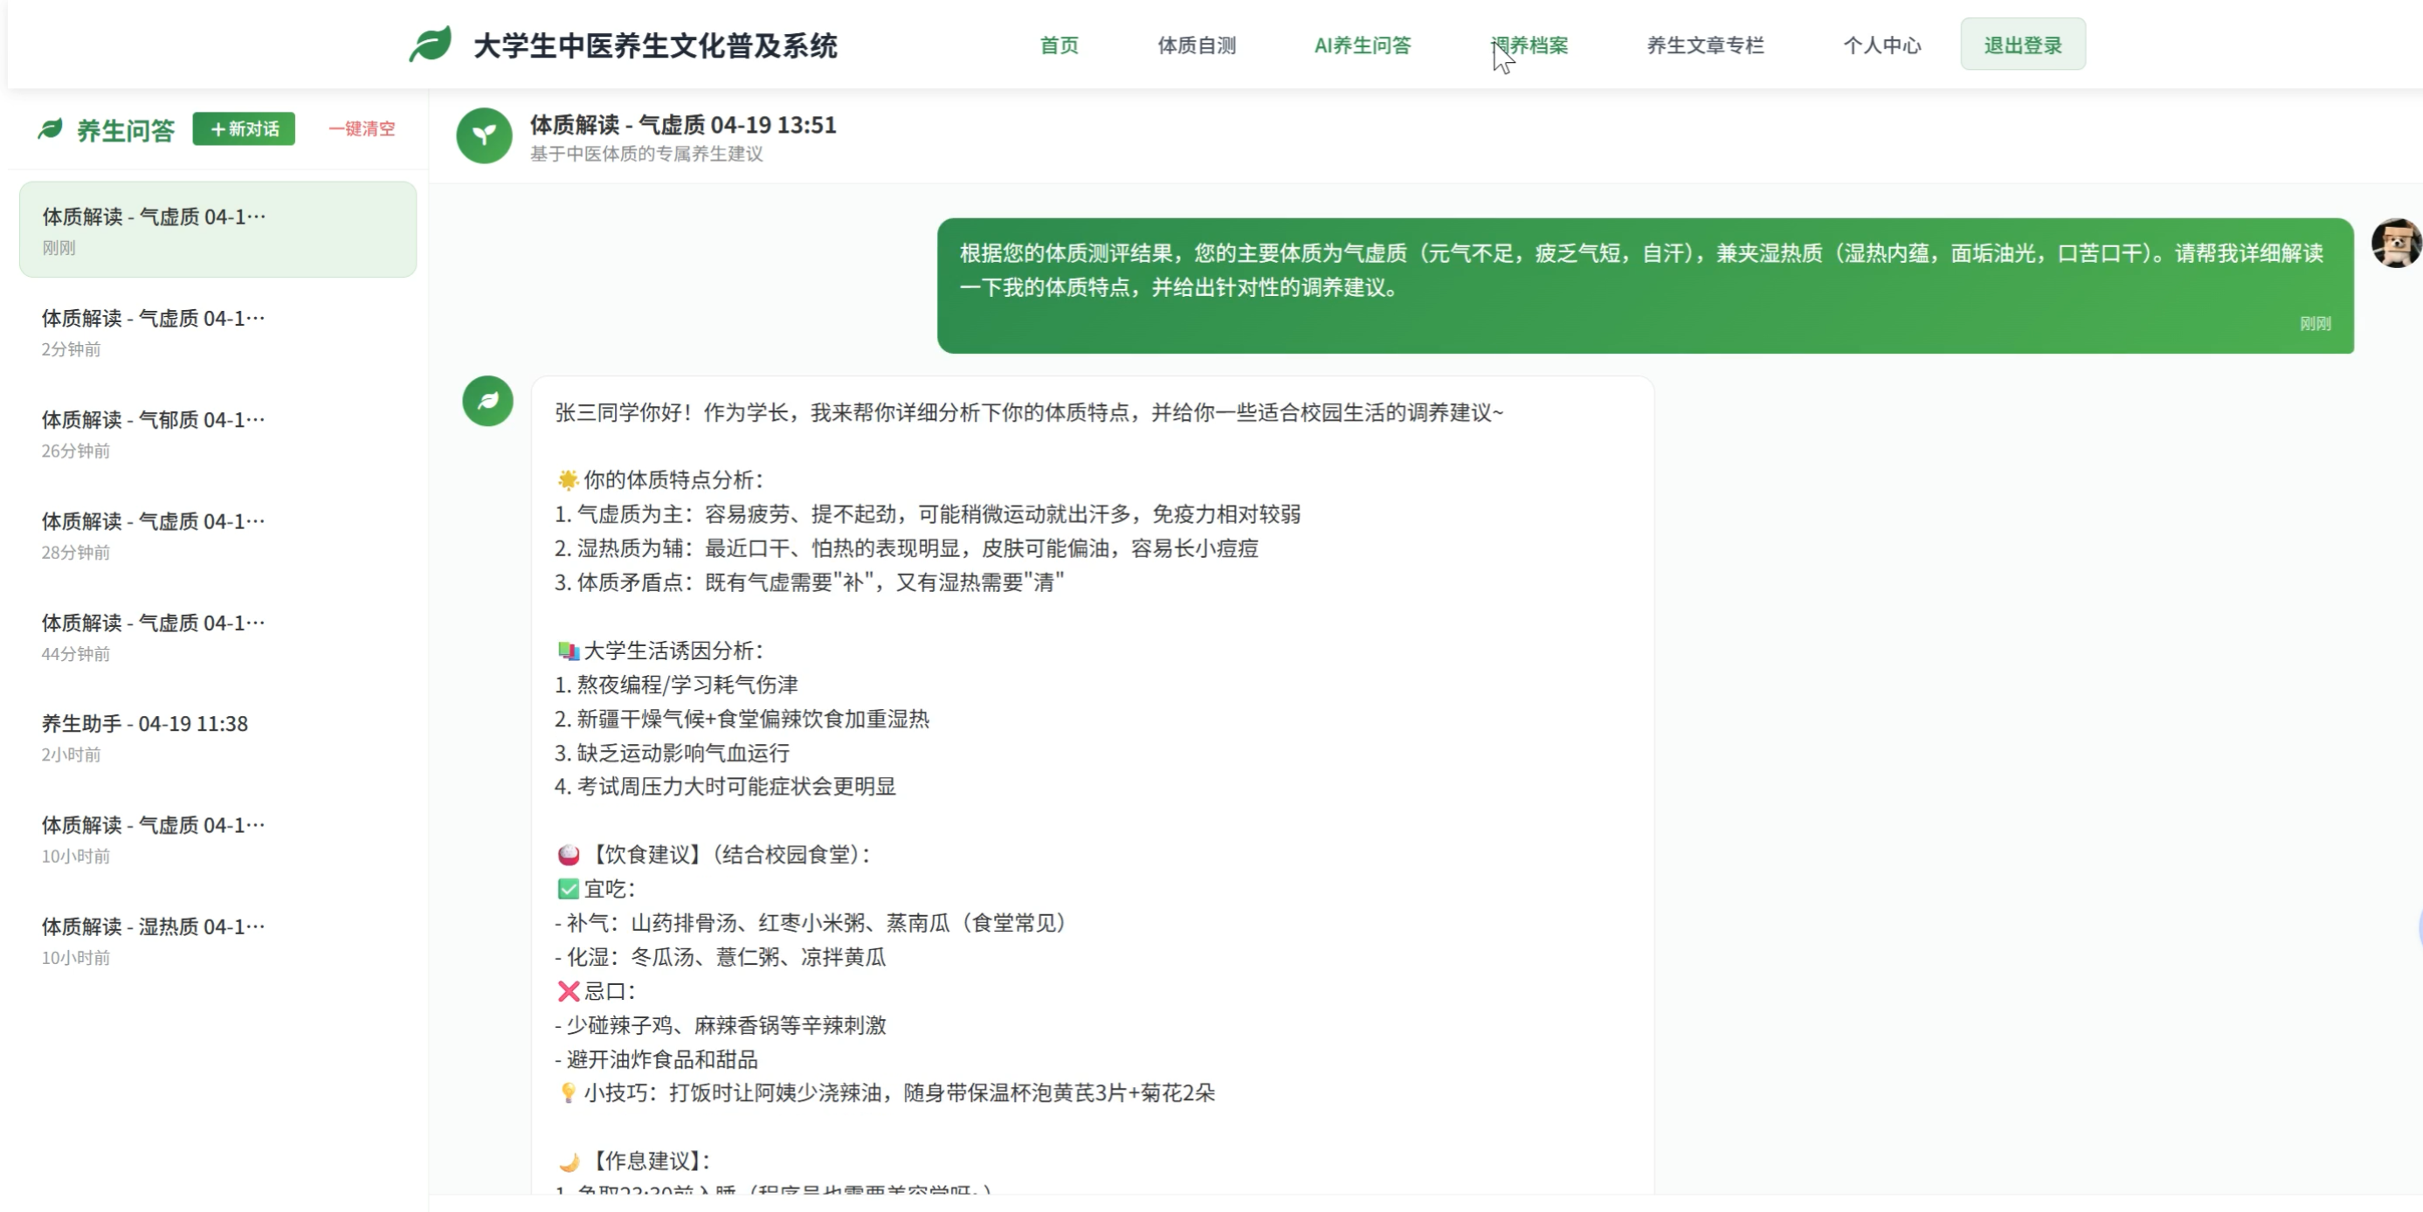2423x1212 pixels.
Task: Open the 个人中心 page
Action: [x=1881, y=45]
